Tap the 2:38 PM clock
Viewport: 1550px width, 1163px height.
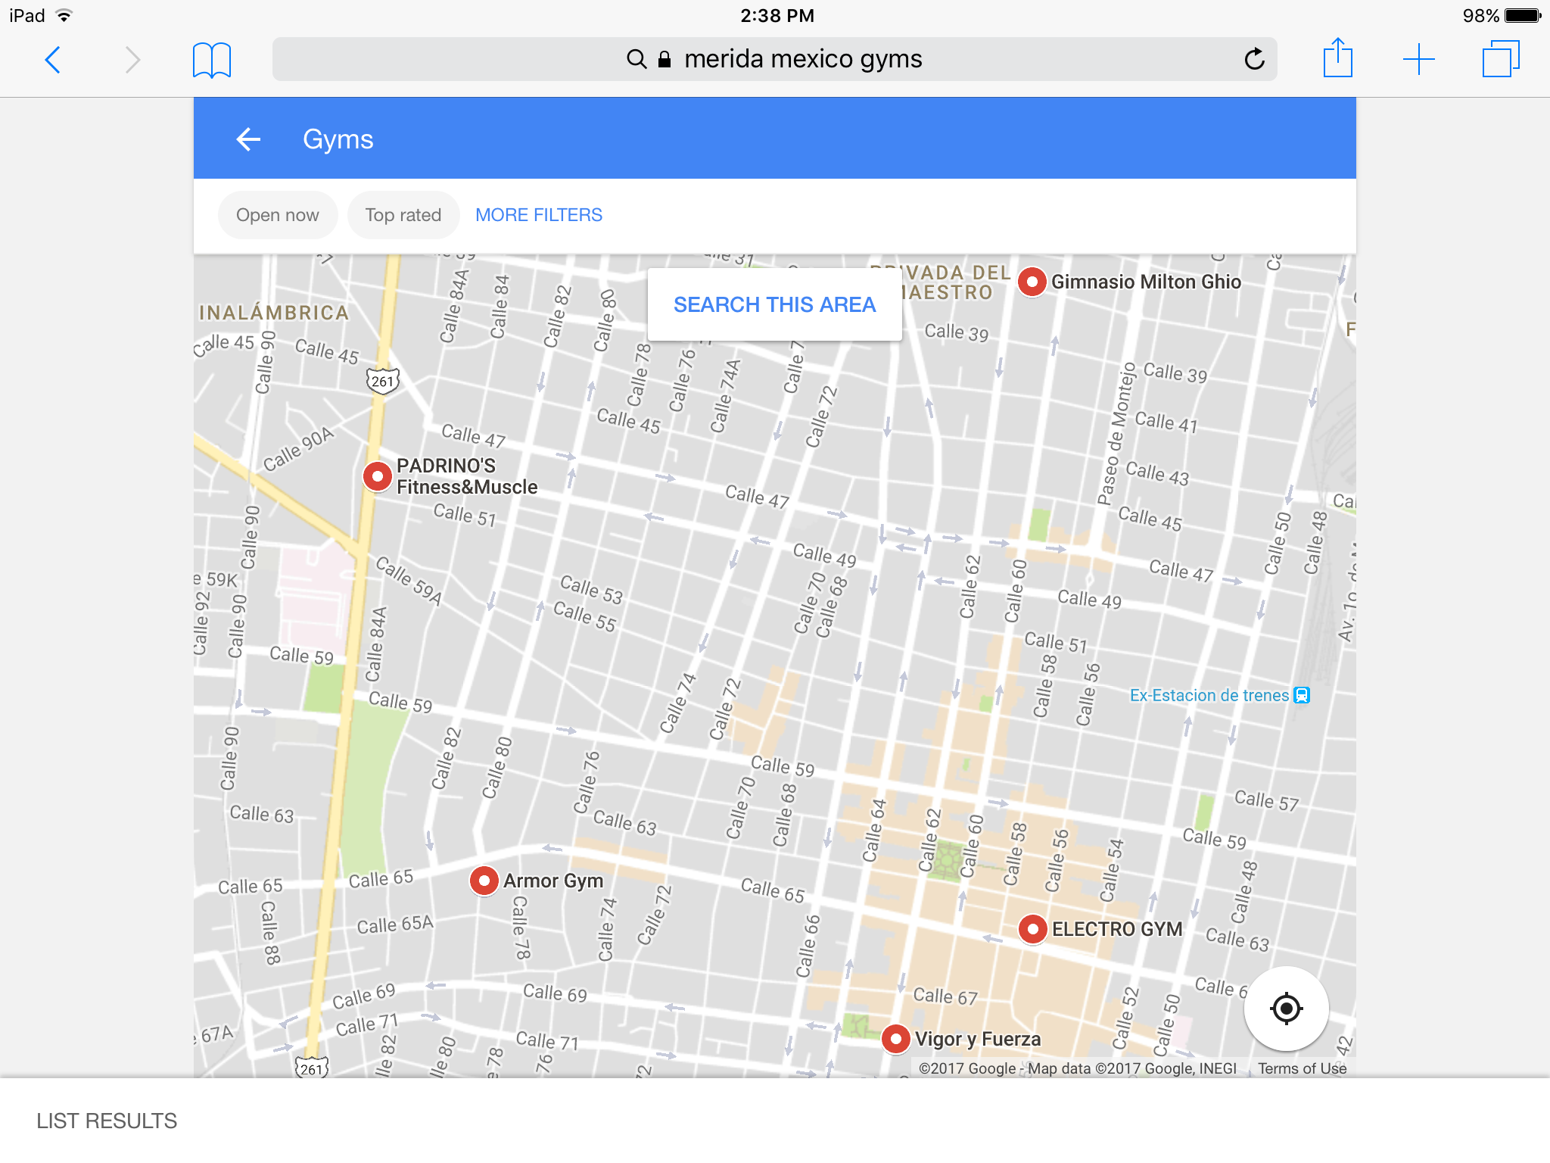coord(777,15)
